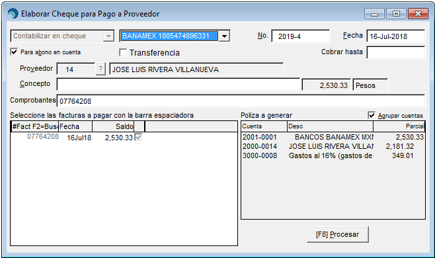The height and width of the screenshot is (258, 435).
Task: Click the Proveedor number field with 14
Action: 76,69
